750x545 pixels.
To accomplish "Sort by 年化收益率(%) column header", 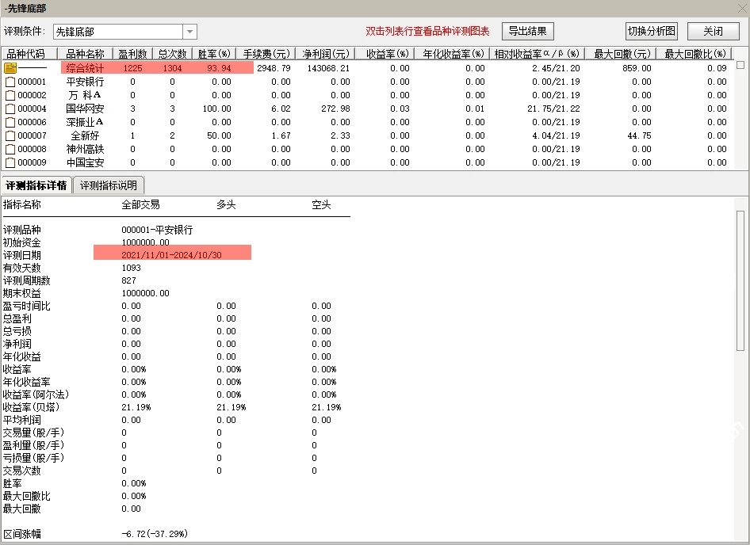I will pyautogui.click(x=453, y=54).
